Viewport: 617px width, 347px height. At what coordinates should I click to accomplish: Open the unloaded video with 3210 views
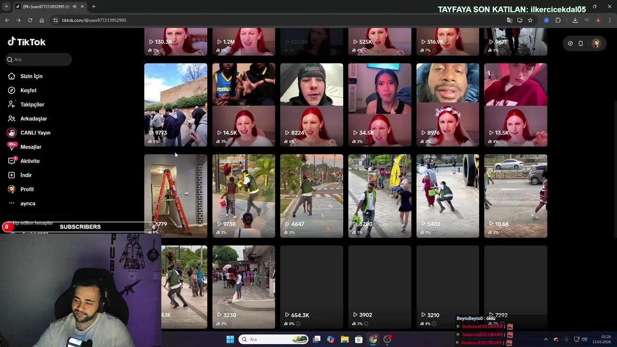pos(448,287)
